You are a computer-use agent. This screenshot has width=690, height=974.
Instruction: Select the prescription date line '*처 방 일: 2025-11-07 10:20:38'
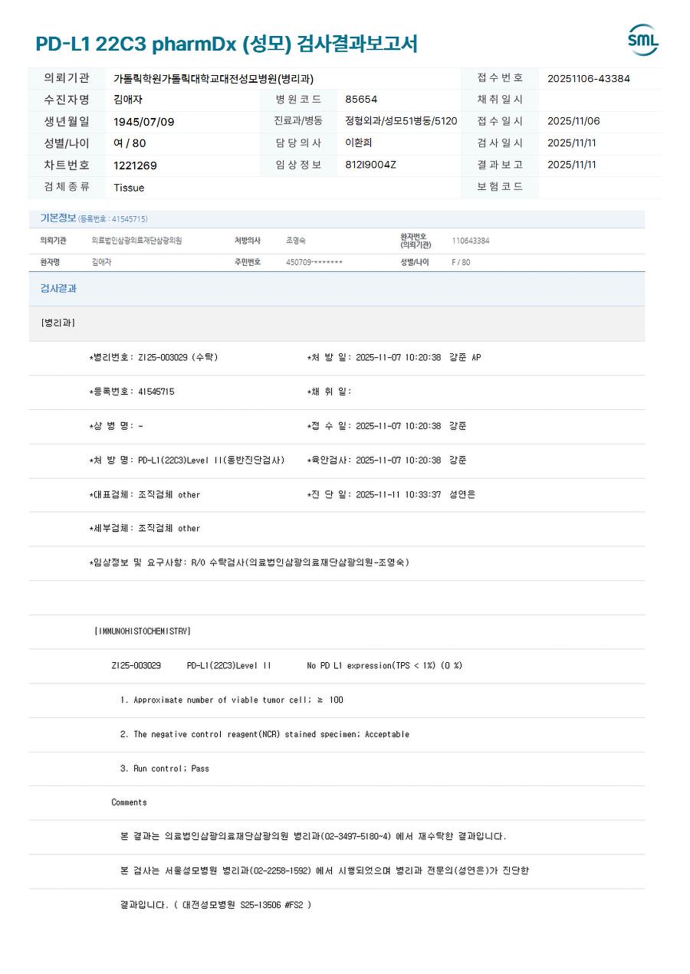click(374, 358)
